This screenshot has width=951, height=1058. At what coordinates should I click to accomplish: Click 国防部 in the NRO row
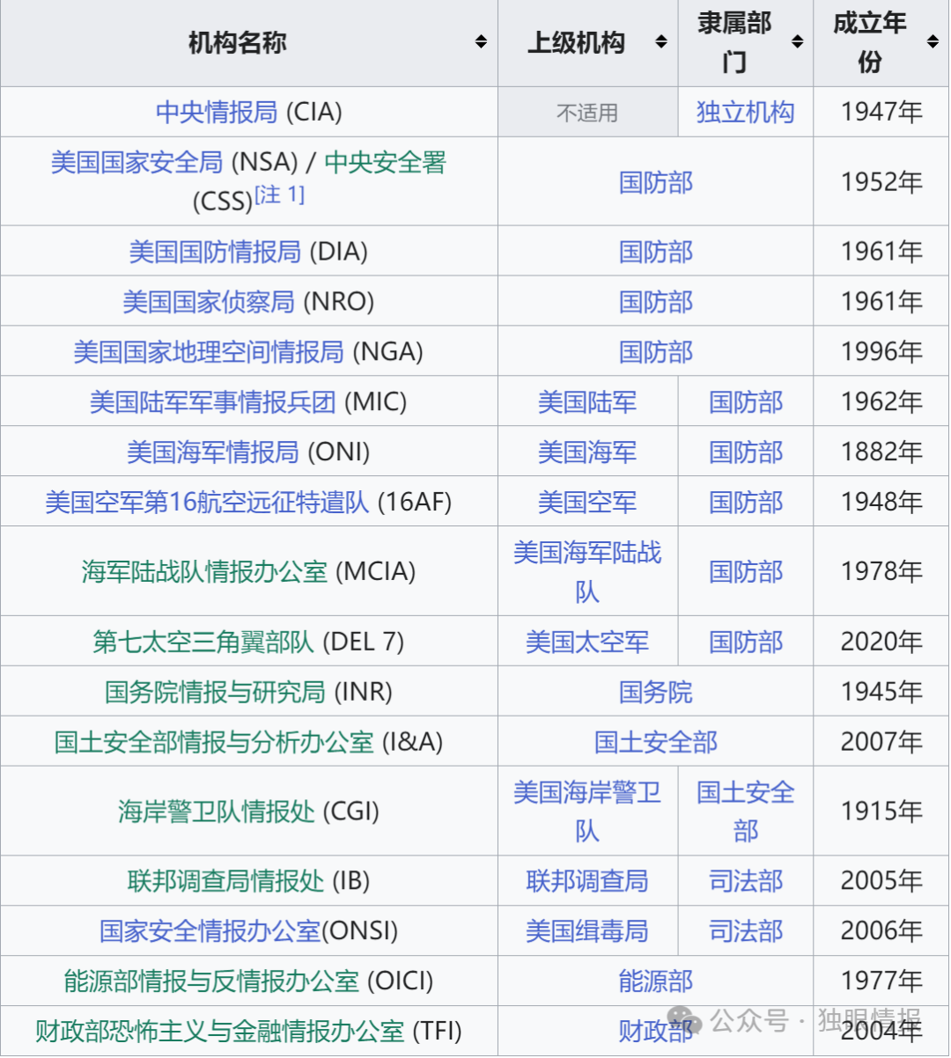coord(656,302)
